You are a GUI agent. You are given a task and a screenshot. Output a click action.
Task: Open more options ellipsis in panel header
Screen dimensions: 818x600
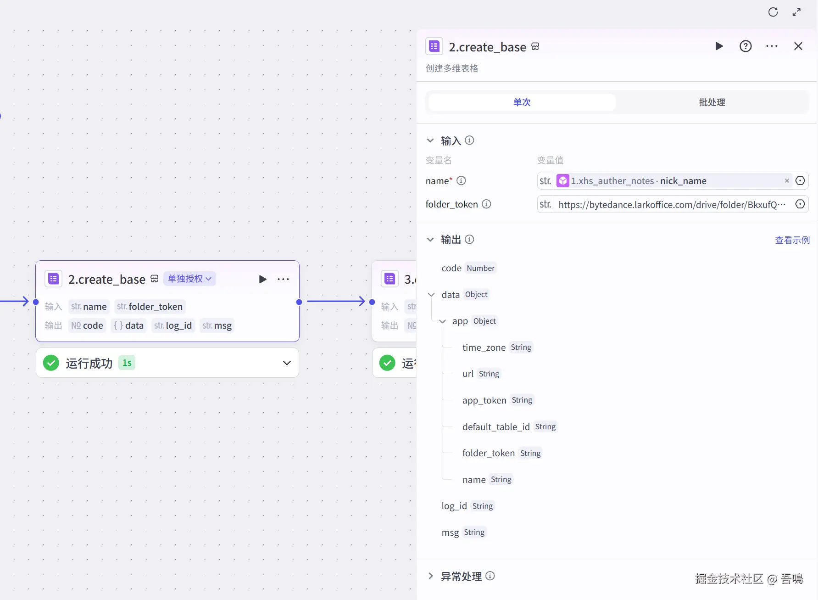click(772, 46)
